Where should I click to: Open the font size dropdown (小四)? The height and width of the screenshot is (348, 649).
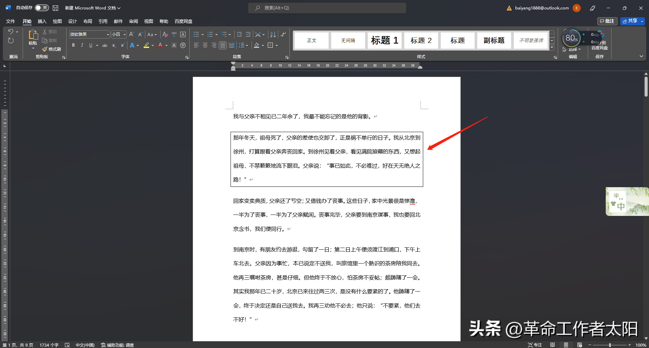124,34
